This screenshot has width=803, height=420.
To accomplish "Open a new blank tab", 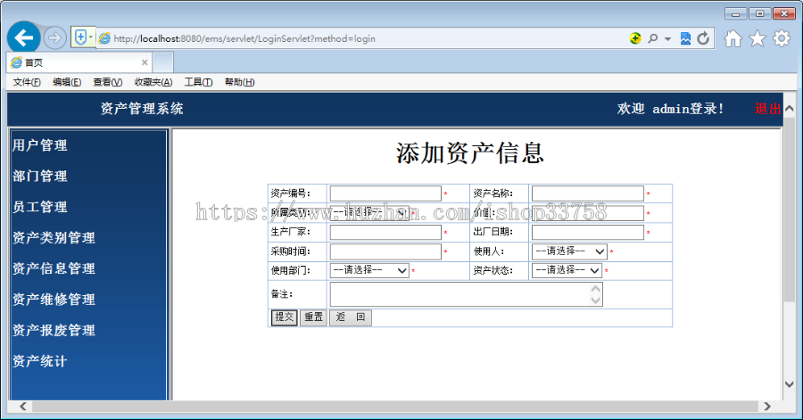I will point(163,63).
